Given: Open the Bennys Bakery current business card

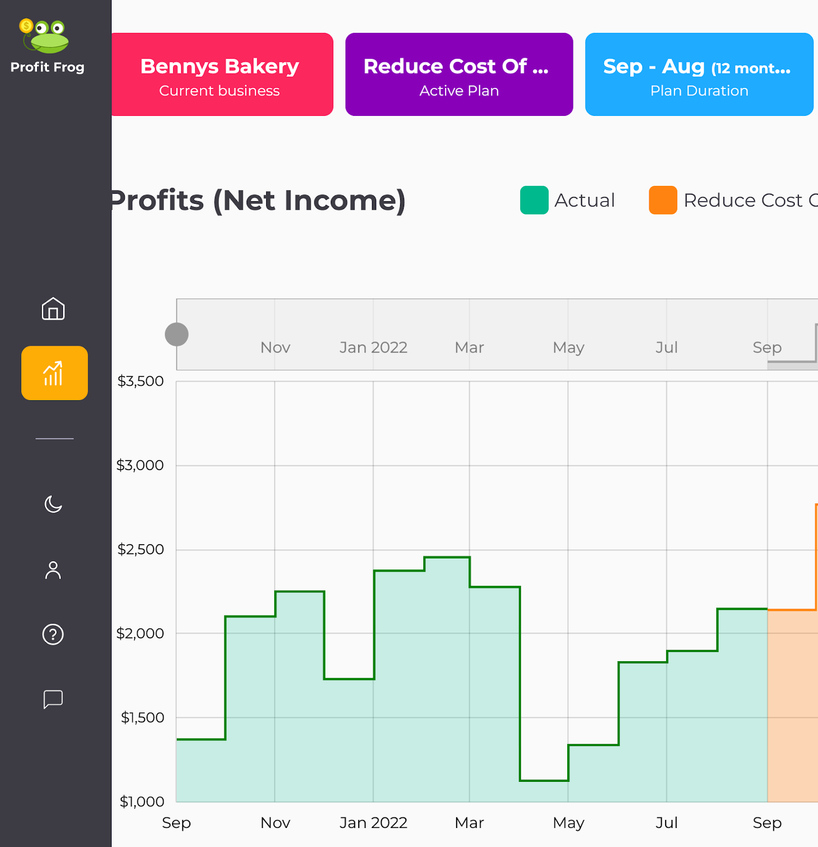Looking at the screenshot, I should tap(222, 75).
